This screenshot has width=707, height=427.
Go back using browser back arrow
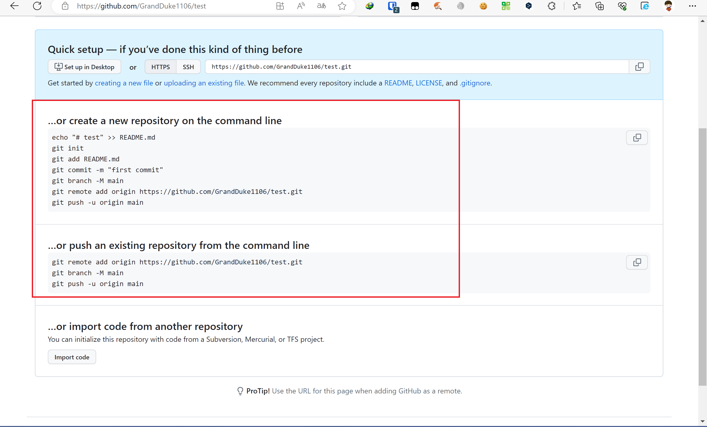click(14, 6)
